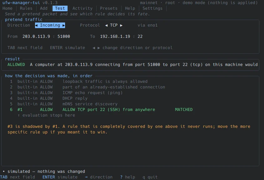The image size is (264, 180).
Task: Open the Help tab
Action: tap(130, 8)
